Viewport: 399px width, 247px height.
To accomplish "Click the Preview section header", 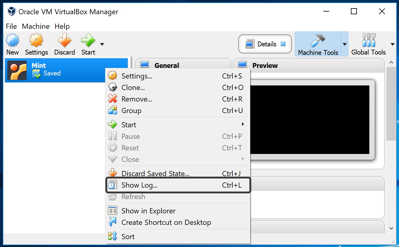I will pos(265,65).
